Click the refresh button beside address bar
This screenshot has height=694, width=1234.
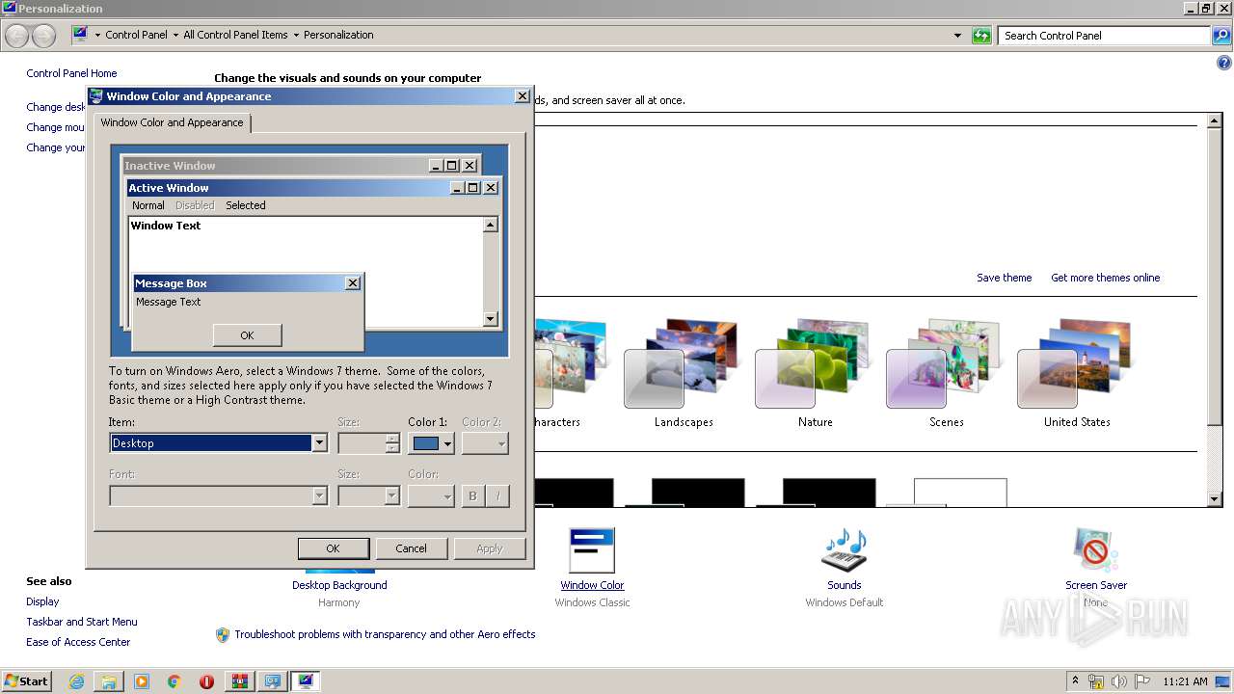click(x=981, y=36)
